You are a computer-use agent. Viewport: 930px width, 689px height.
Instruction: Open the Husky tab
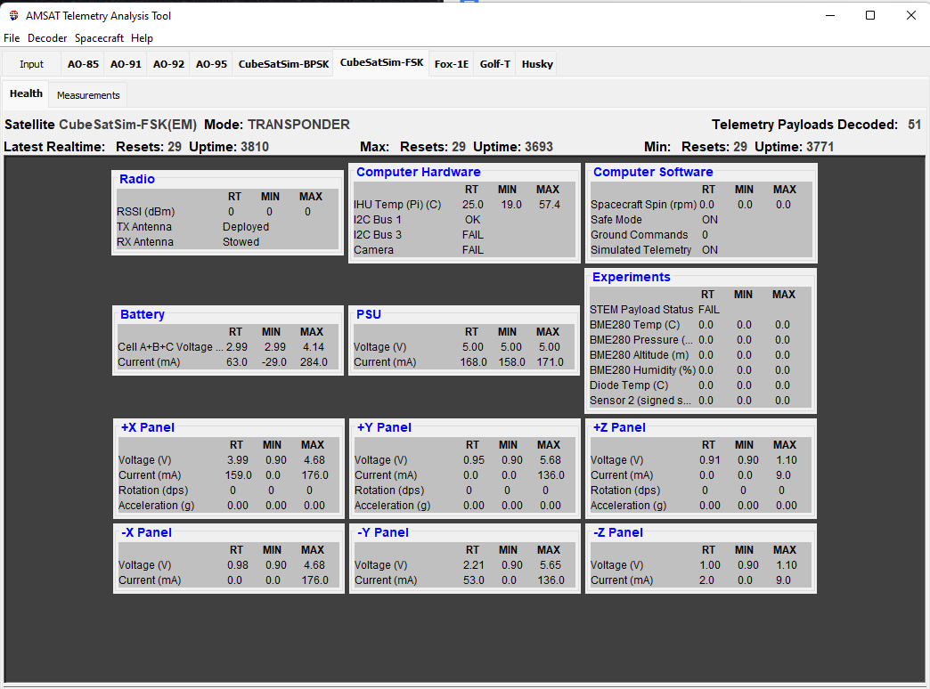537,64
